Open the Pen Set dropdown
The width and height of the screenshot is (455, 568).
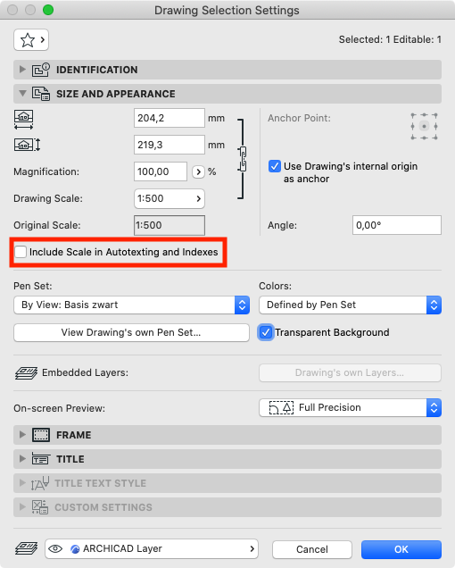tap(131, 305)
